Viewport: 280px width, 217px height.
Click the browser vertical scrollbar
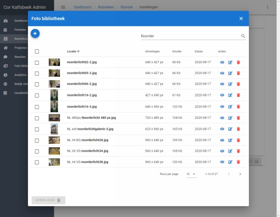pos(278,107)
